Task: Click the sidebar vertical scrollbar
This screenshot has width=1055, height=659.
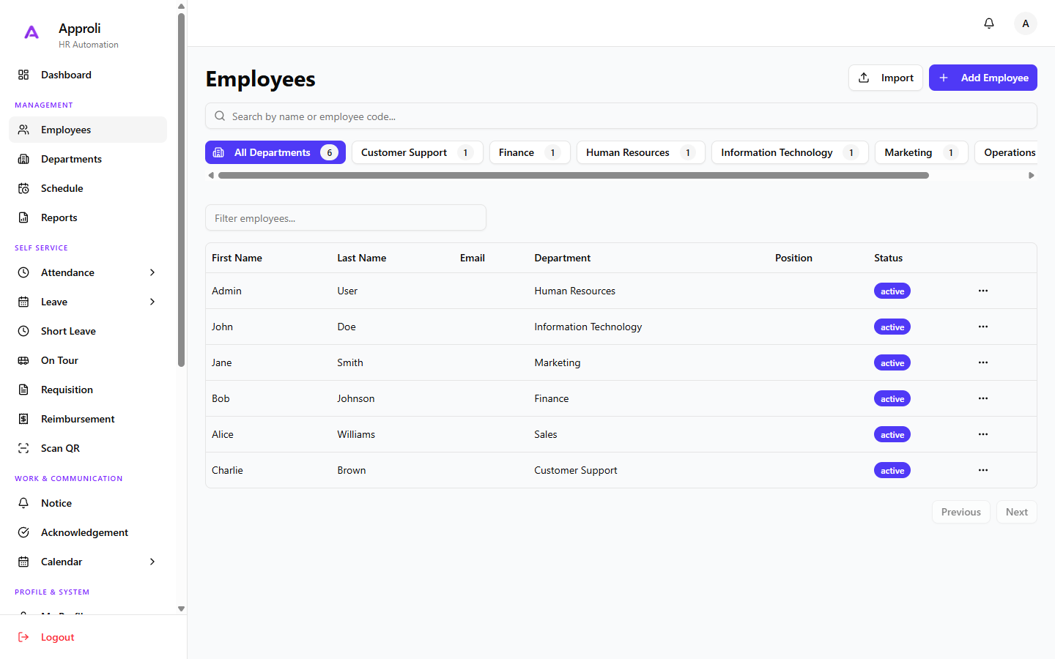Action: [x=181, y=190]
